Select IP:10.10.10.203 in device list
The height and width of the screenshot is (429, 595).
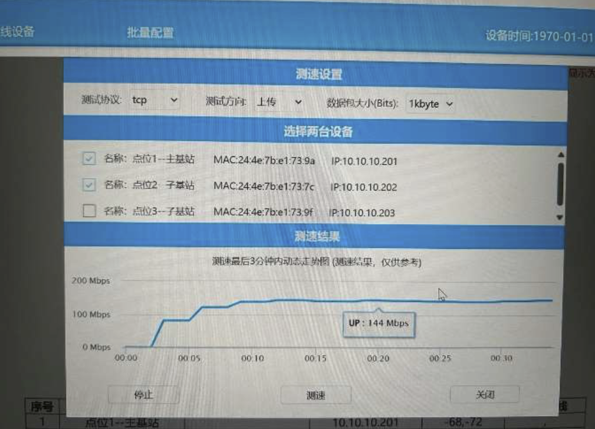pos(362,212)
